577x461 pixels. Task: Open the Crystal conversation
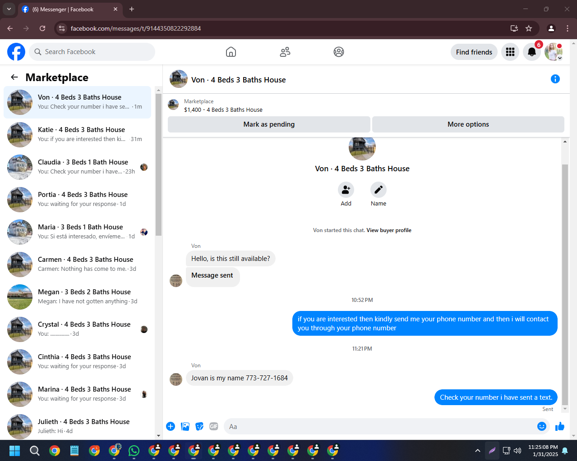[x=77, y=329]
